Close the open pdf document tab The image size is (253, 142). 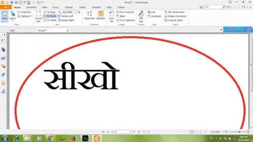tap(68, 31)
